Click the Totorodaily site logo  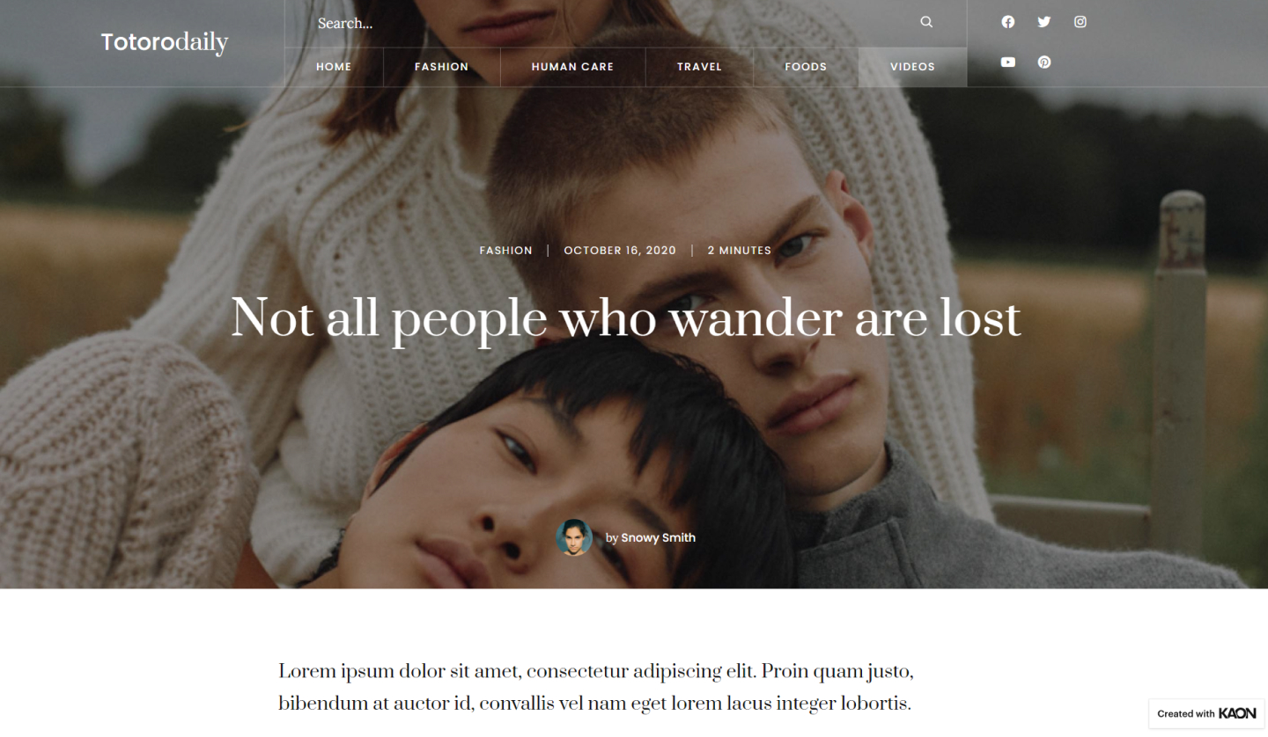tap(165, 41)
